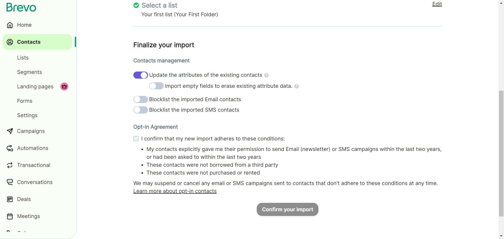Disable updating attributes of existing contacts
The image size is (504, 239).
(x=140, y=75)
